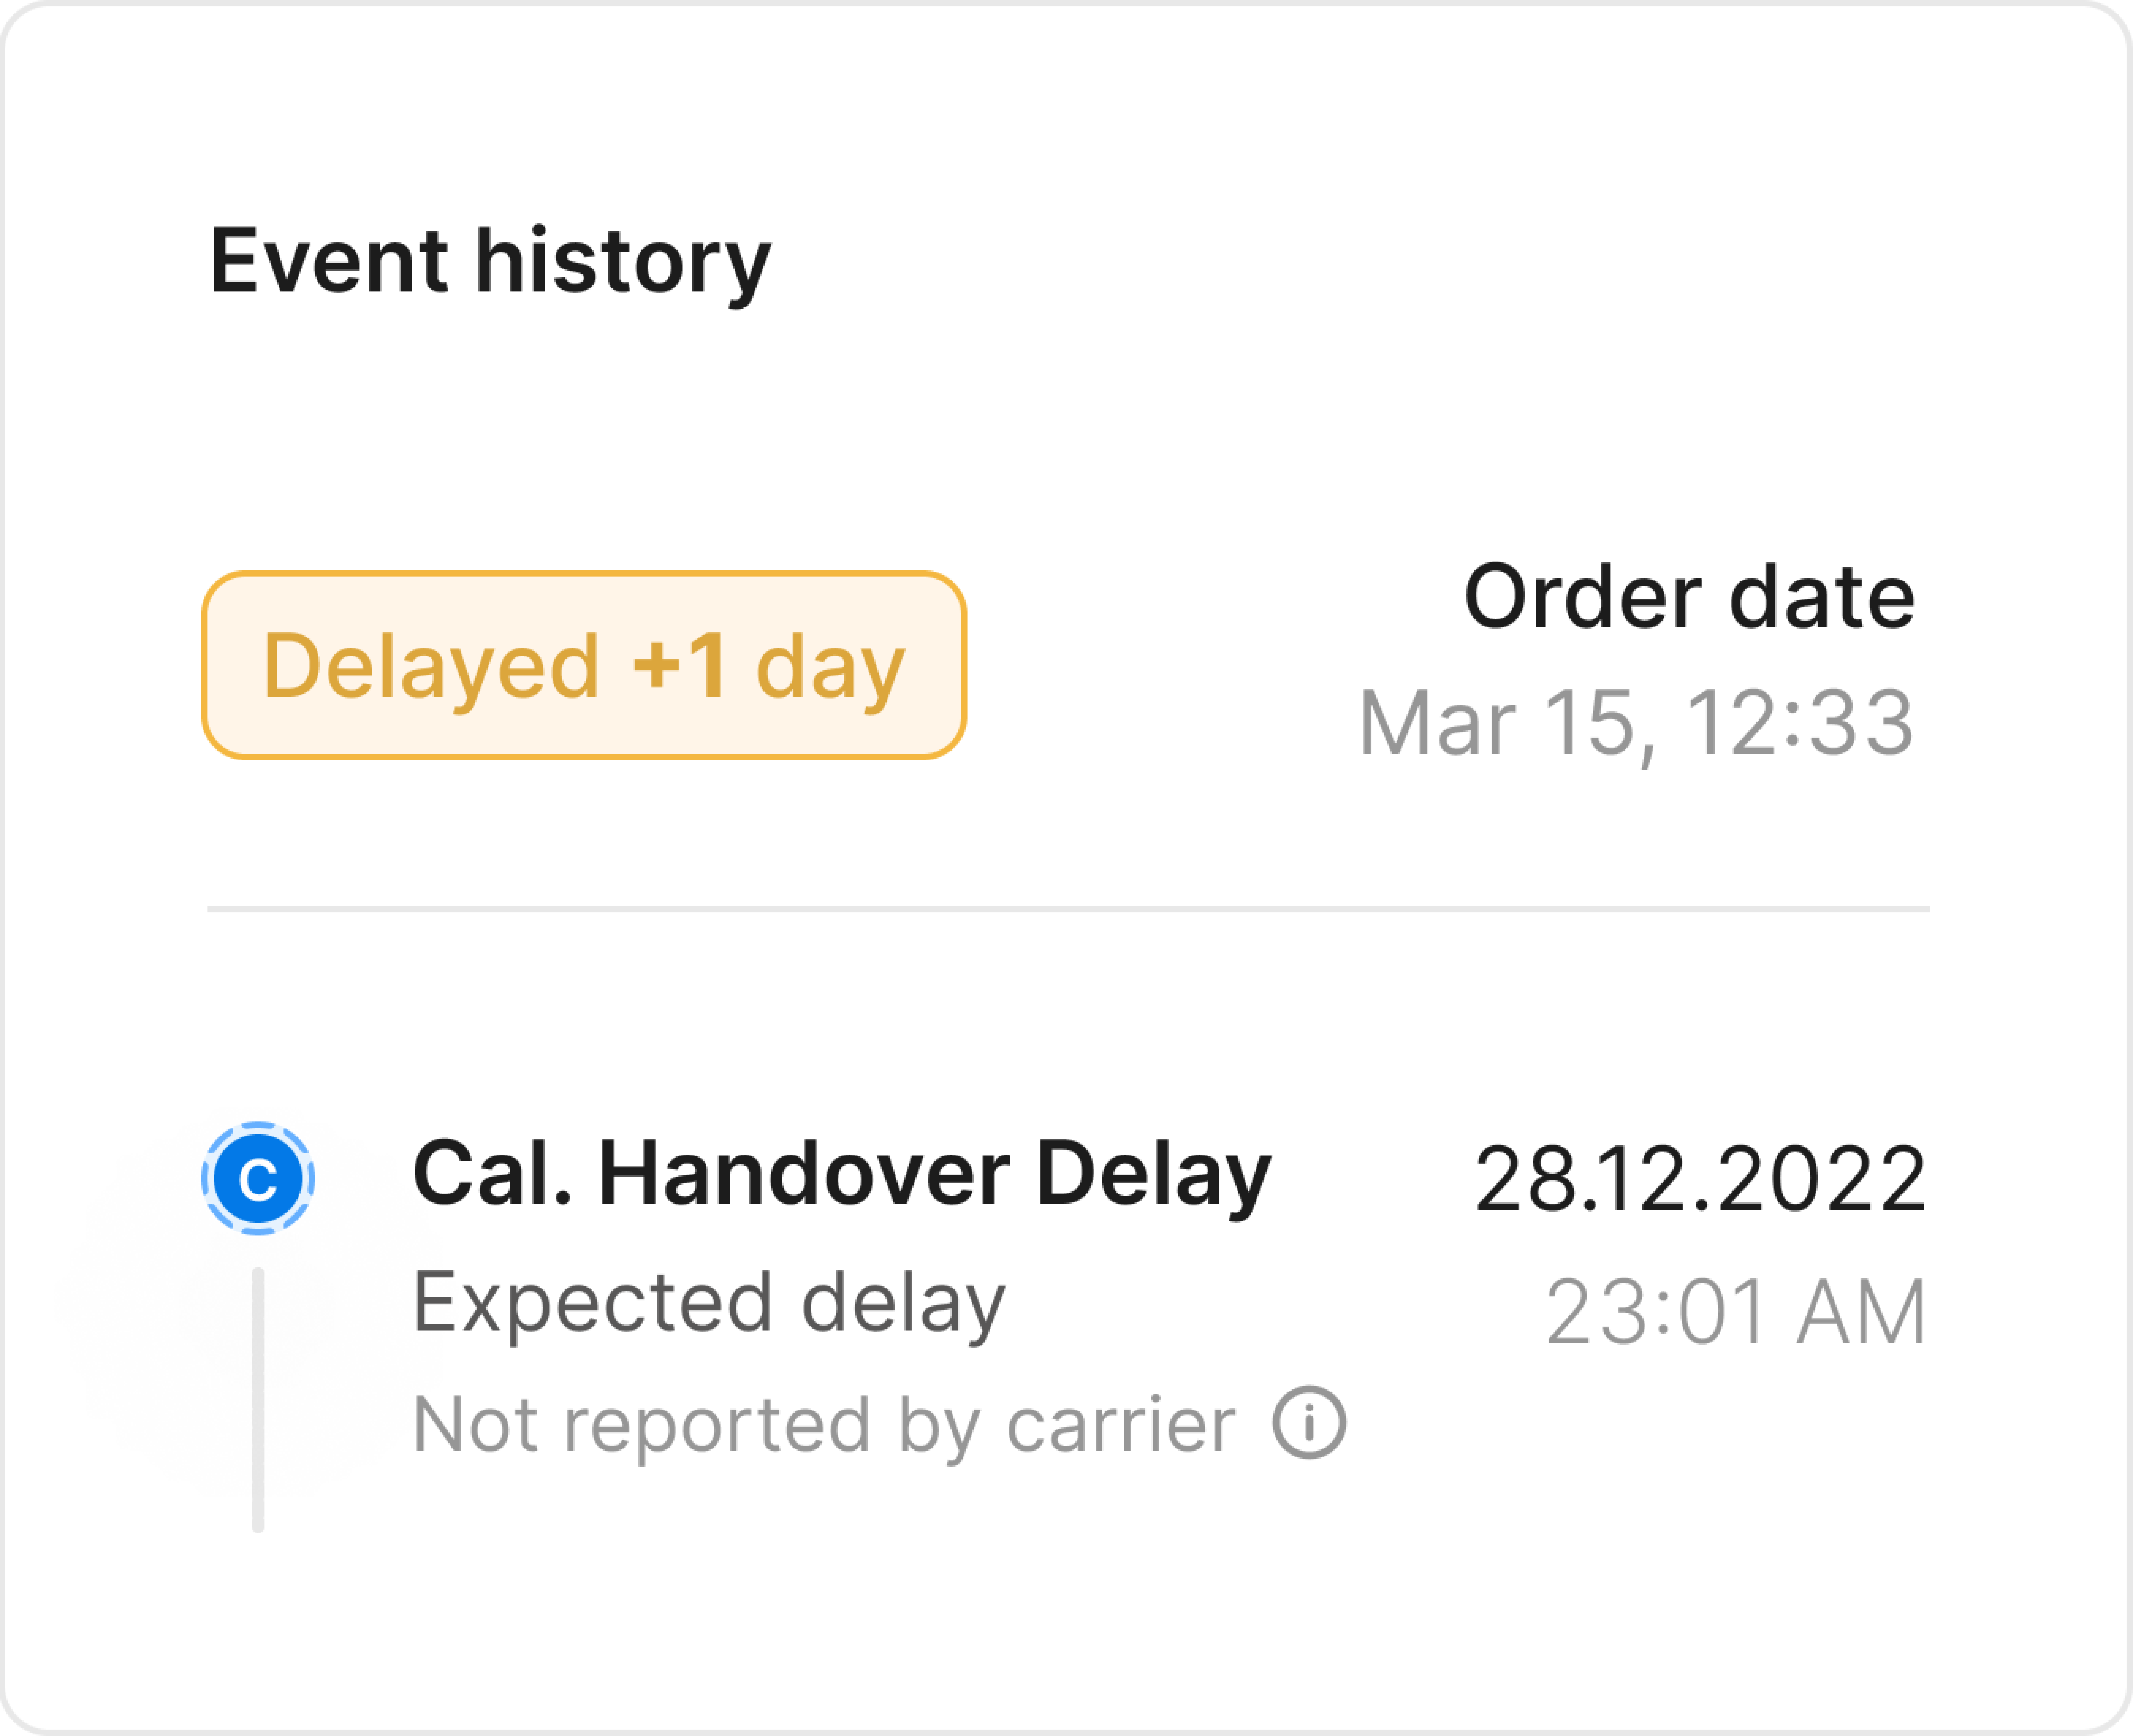Click the Not reported by carrier note
Image resolution: width=2133 pixels, height=1736 pixels.
(823, 1424)
